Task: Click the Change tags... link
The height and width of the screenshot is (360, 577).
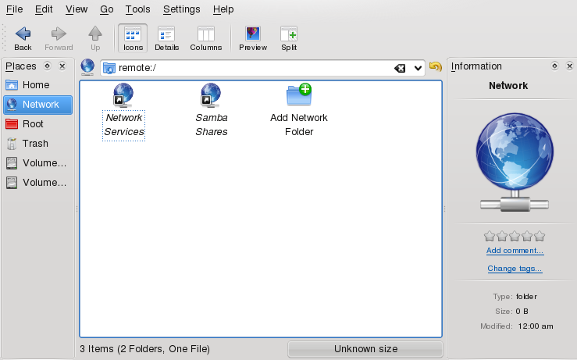Action: pyautogui.click(x=515, y=269)
